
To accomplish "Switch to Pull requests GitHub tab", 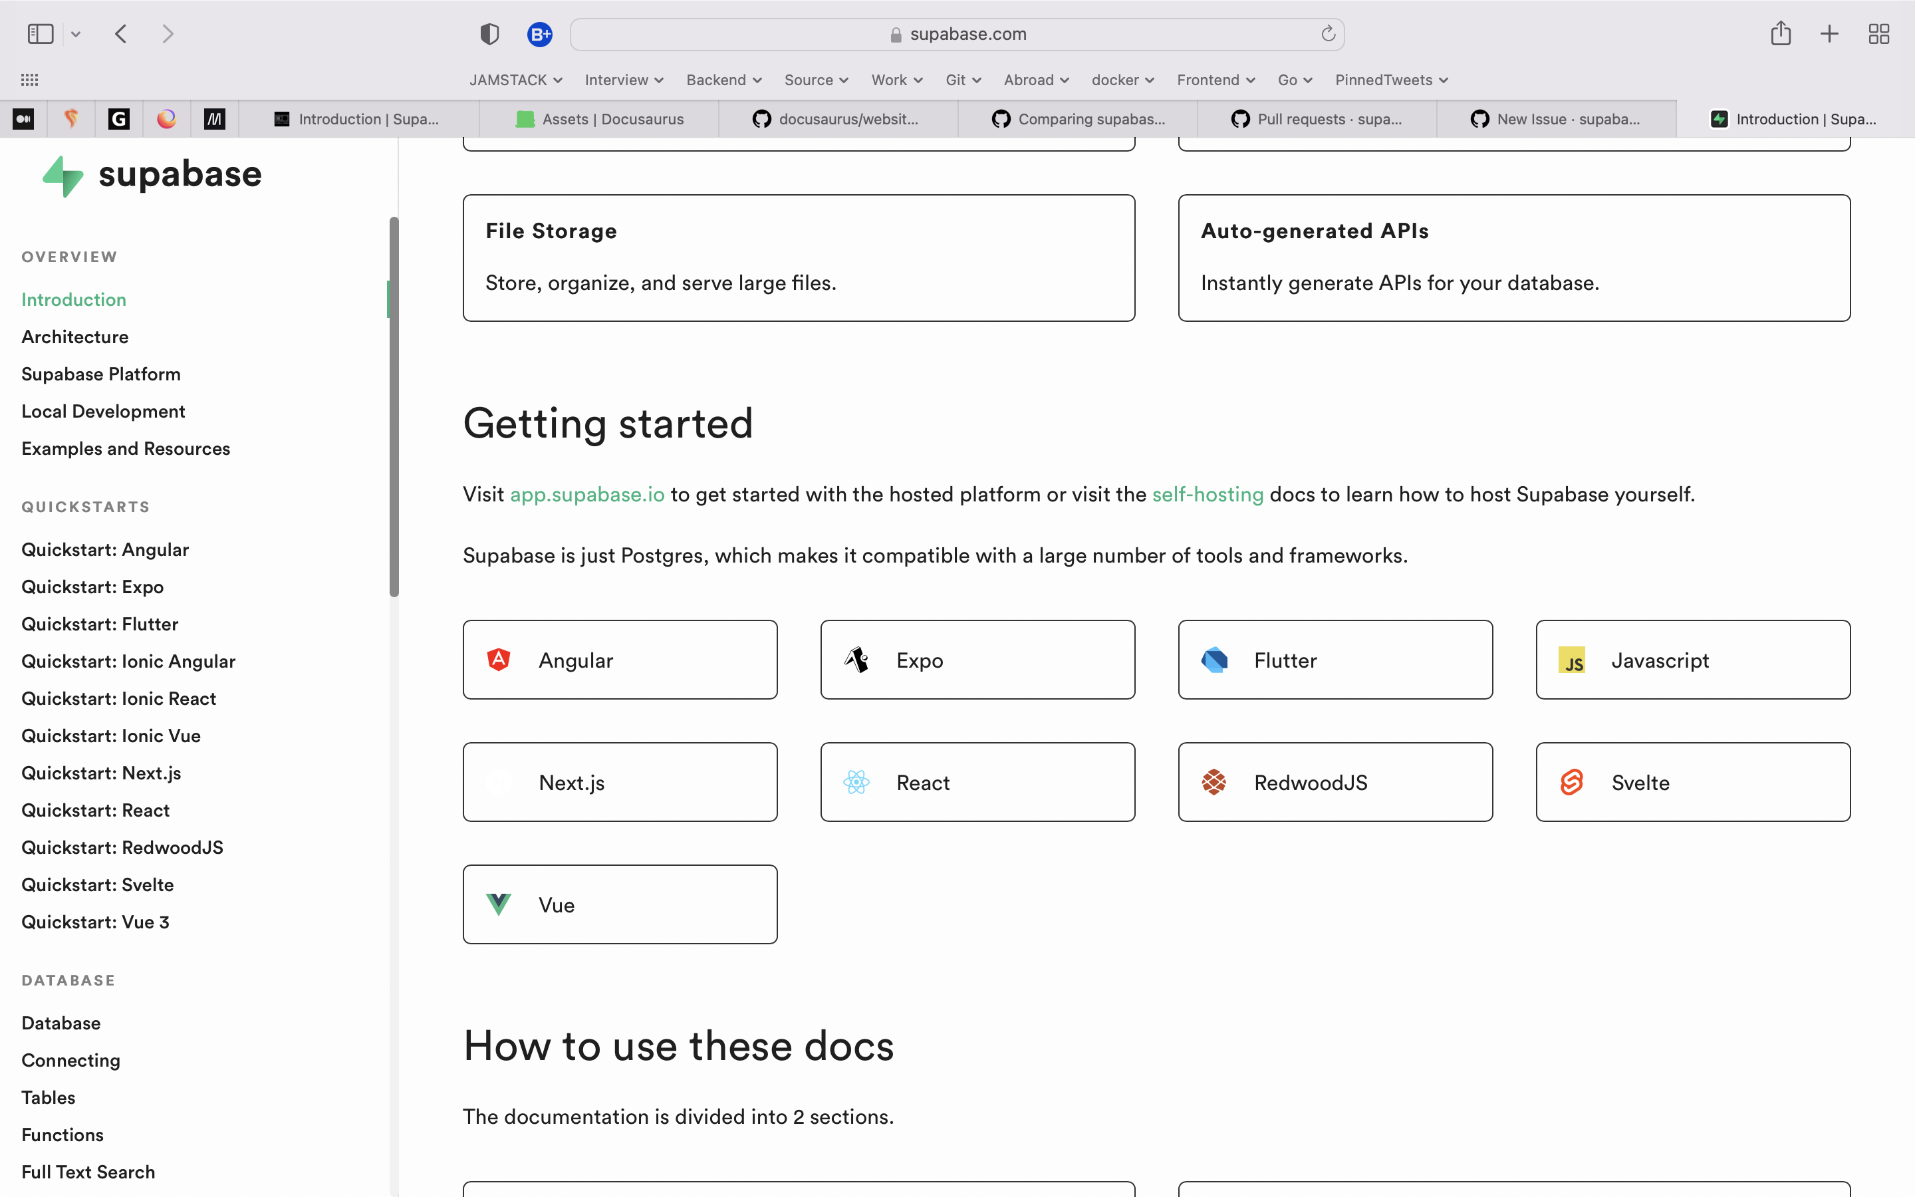I will [x=1317, y=120].
